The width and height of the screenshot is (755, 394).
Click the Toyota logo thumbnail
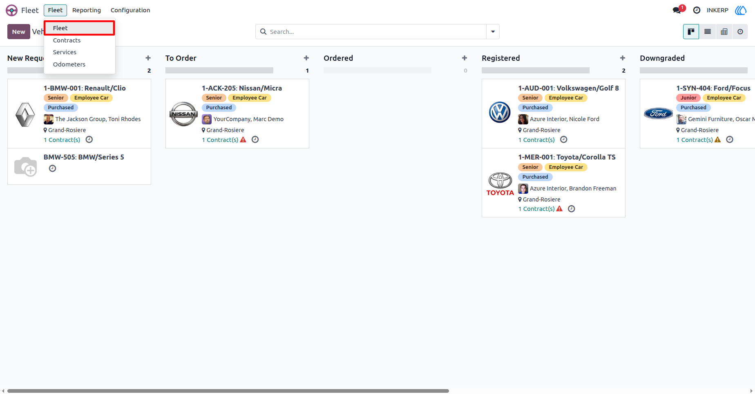point(500,184)
